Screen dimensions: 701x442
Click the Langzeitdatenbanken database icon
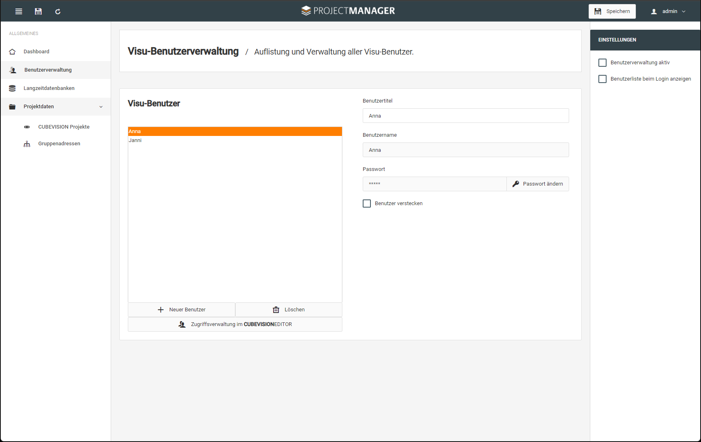coord(12,88)
